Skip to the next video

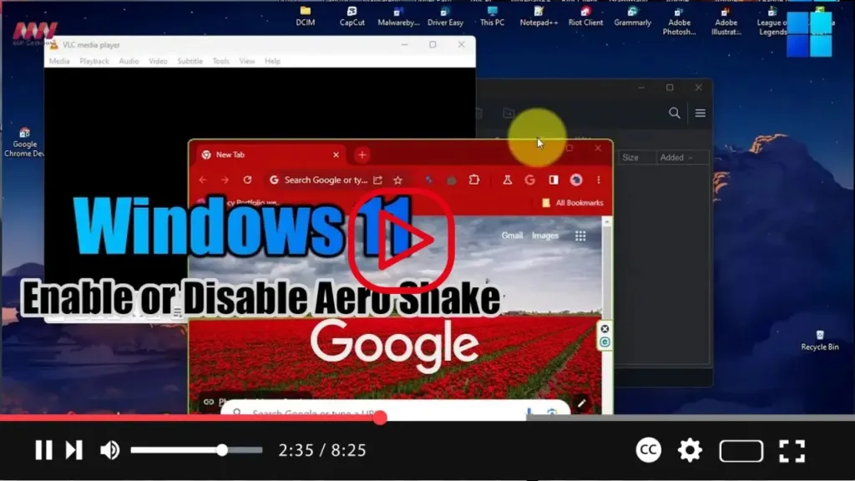pyautogui.click(x=74, y=450)
